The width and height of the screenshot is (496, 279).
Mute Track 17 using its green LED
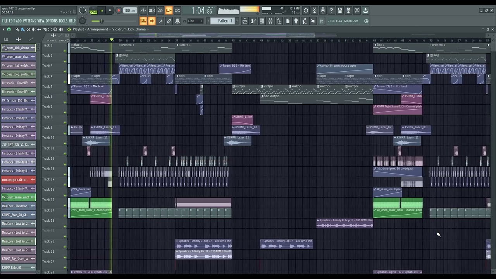(65, 216)
